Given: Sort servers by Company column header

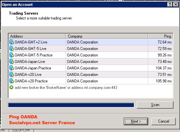Looking at the screenshot, I should pos(107,36).
